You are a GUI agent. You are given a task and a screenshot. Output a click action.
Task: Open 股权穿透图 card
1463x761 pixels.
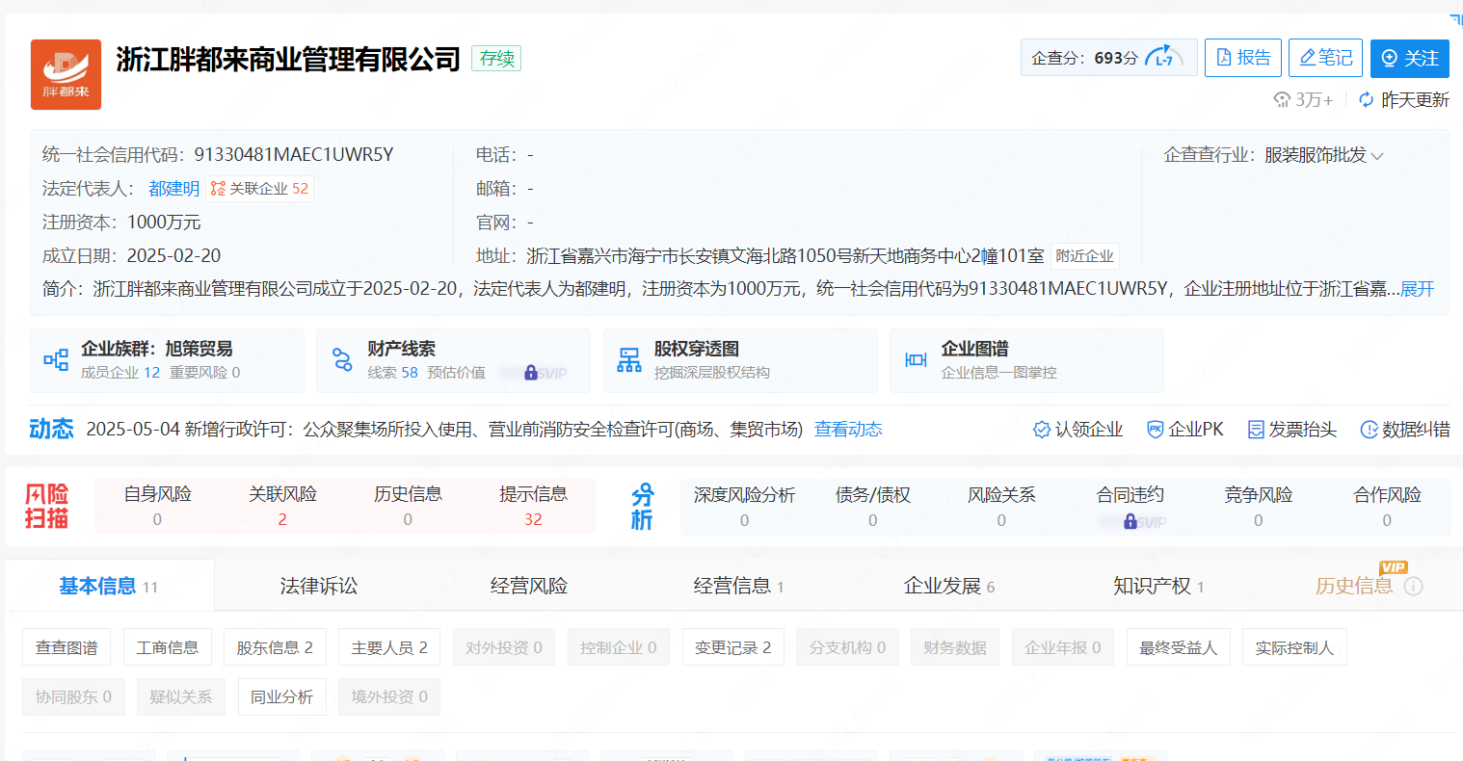[x=740, y=360]
